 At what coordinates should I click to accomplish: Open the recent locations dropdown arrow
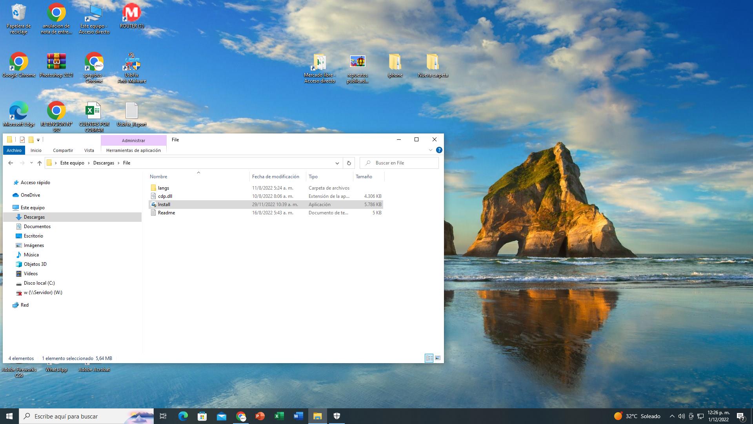(31, 163)
